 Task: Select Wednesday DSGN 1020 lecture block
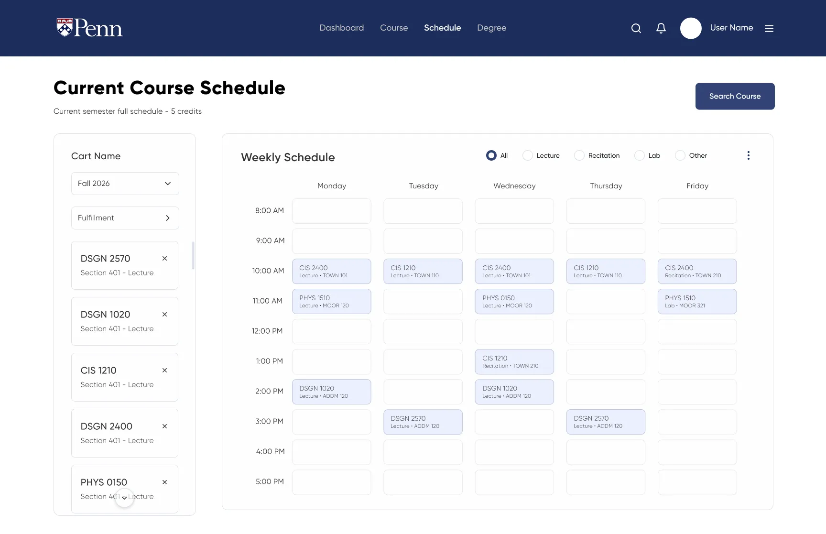click(514, 392)
